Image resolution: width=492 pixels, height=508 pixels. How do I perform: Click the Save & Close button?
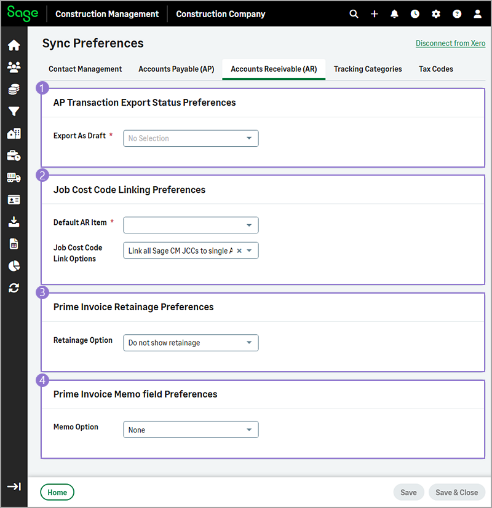(x=456, y=492)
